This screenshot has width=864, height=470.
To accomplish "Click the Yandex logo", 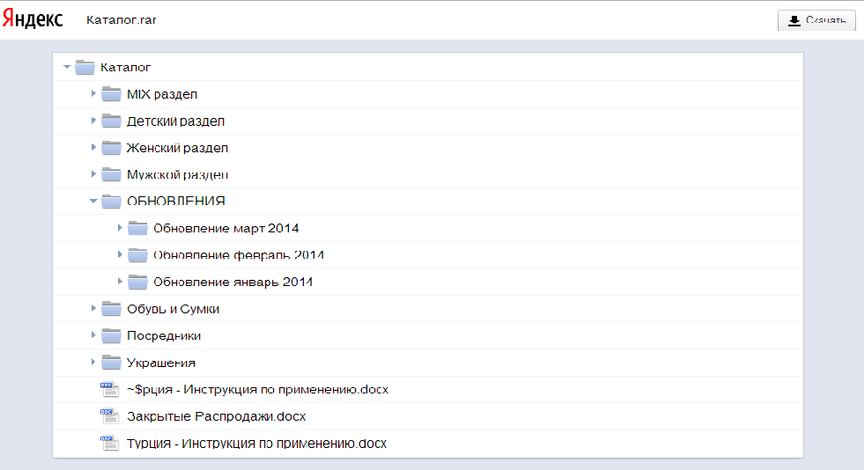I will click(33, 19).
